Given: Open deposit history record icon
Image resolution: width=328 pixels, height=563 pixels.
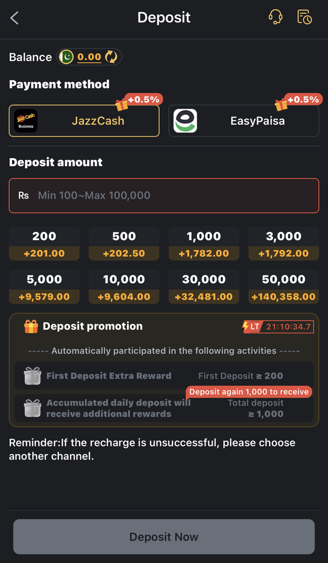Looking at the screenshot, I should (304, 17).
